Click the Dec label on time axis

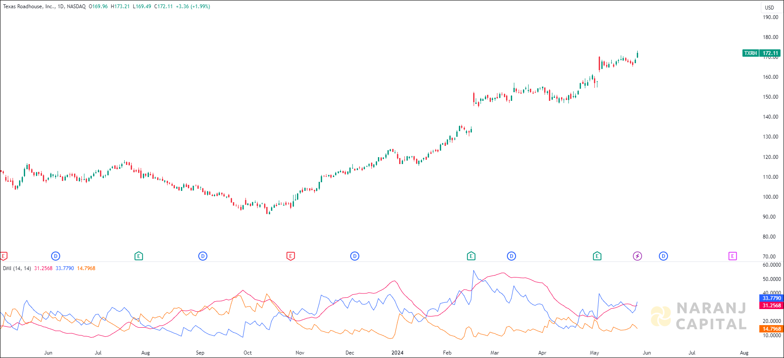350,353
